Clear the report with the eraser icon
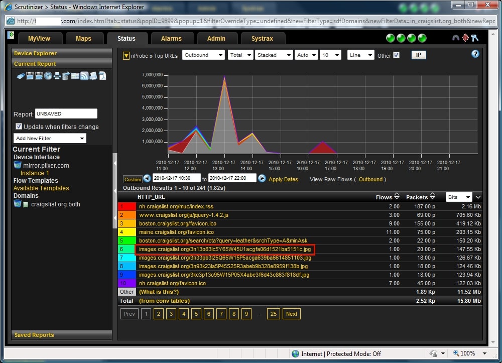Viewport: 502px width, 363px height. pos(20,75)
